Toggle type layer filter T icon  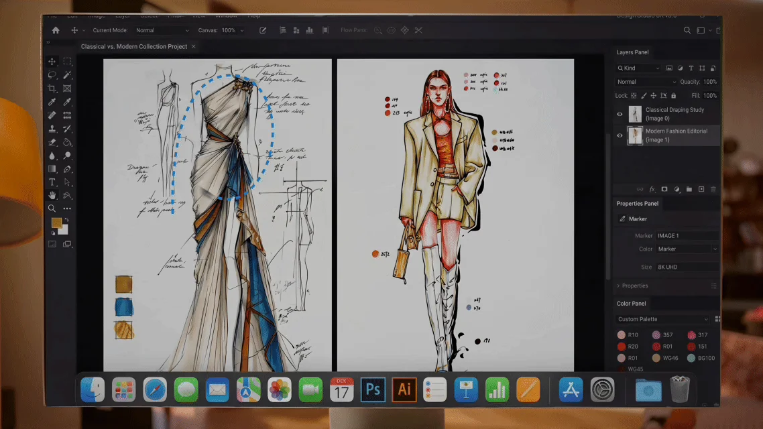tap(691, 68)
